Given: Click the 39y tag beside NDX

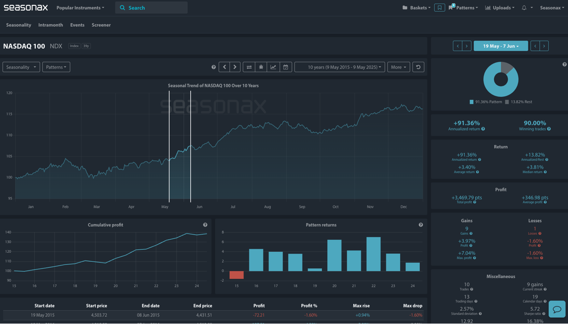Looking at the screenshot, I should pyautogui.click(x=86, y=46).
